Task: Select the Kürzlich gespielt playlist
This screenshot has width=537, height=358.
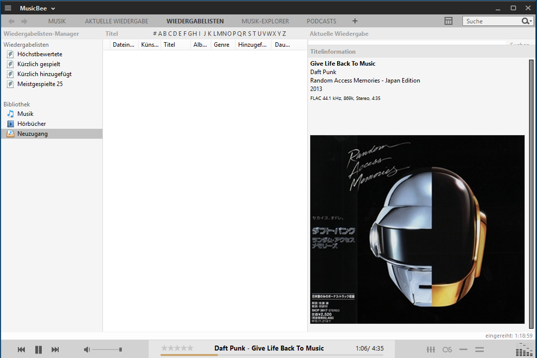Action: pyautogui.click(x=39, y=64)
